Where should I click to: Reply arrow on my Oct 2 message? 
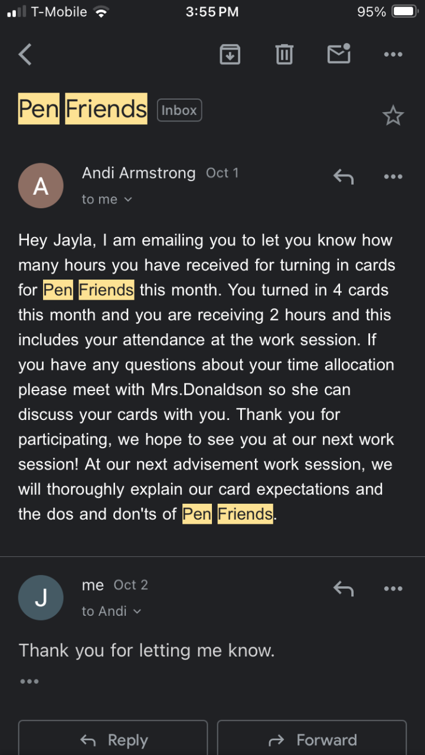[x=344, y=588]
